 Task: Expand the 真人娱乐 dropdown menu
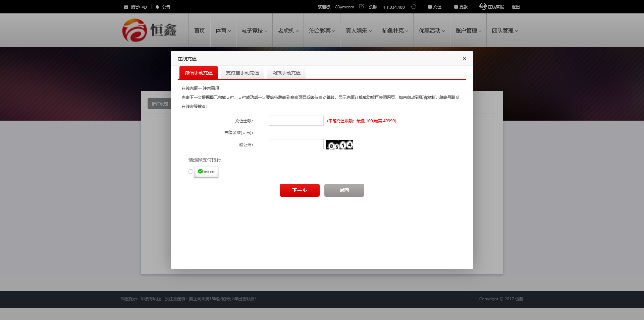coord(359,30)
